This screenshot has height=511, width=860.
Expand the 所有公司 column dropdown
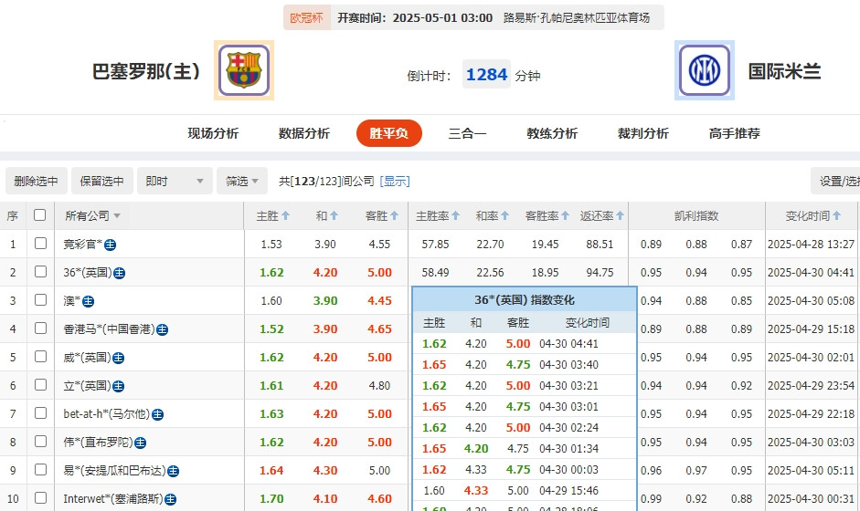tap(117, 216)
